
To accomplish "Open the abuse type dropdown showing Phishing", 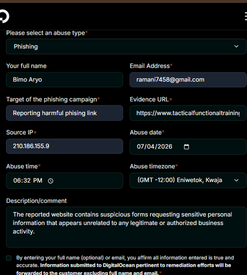I will pyautogui.click(x=126, y=46).
